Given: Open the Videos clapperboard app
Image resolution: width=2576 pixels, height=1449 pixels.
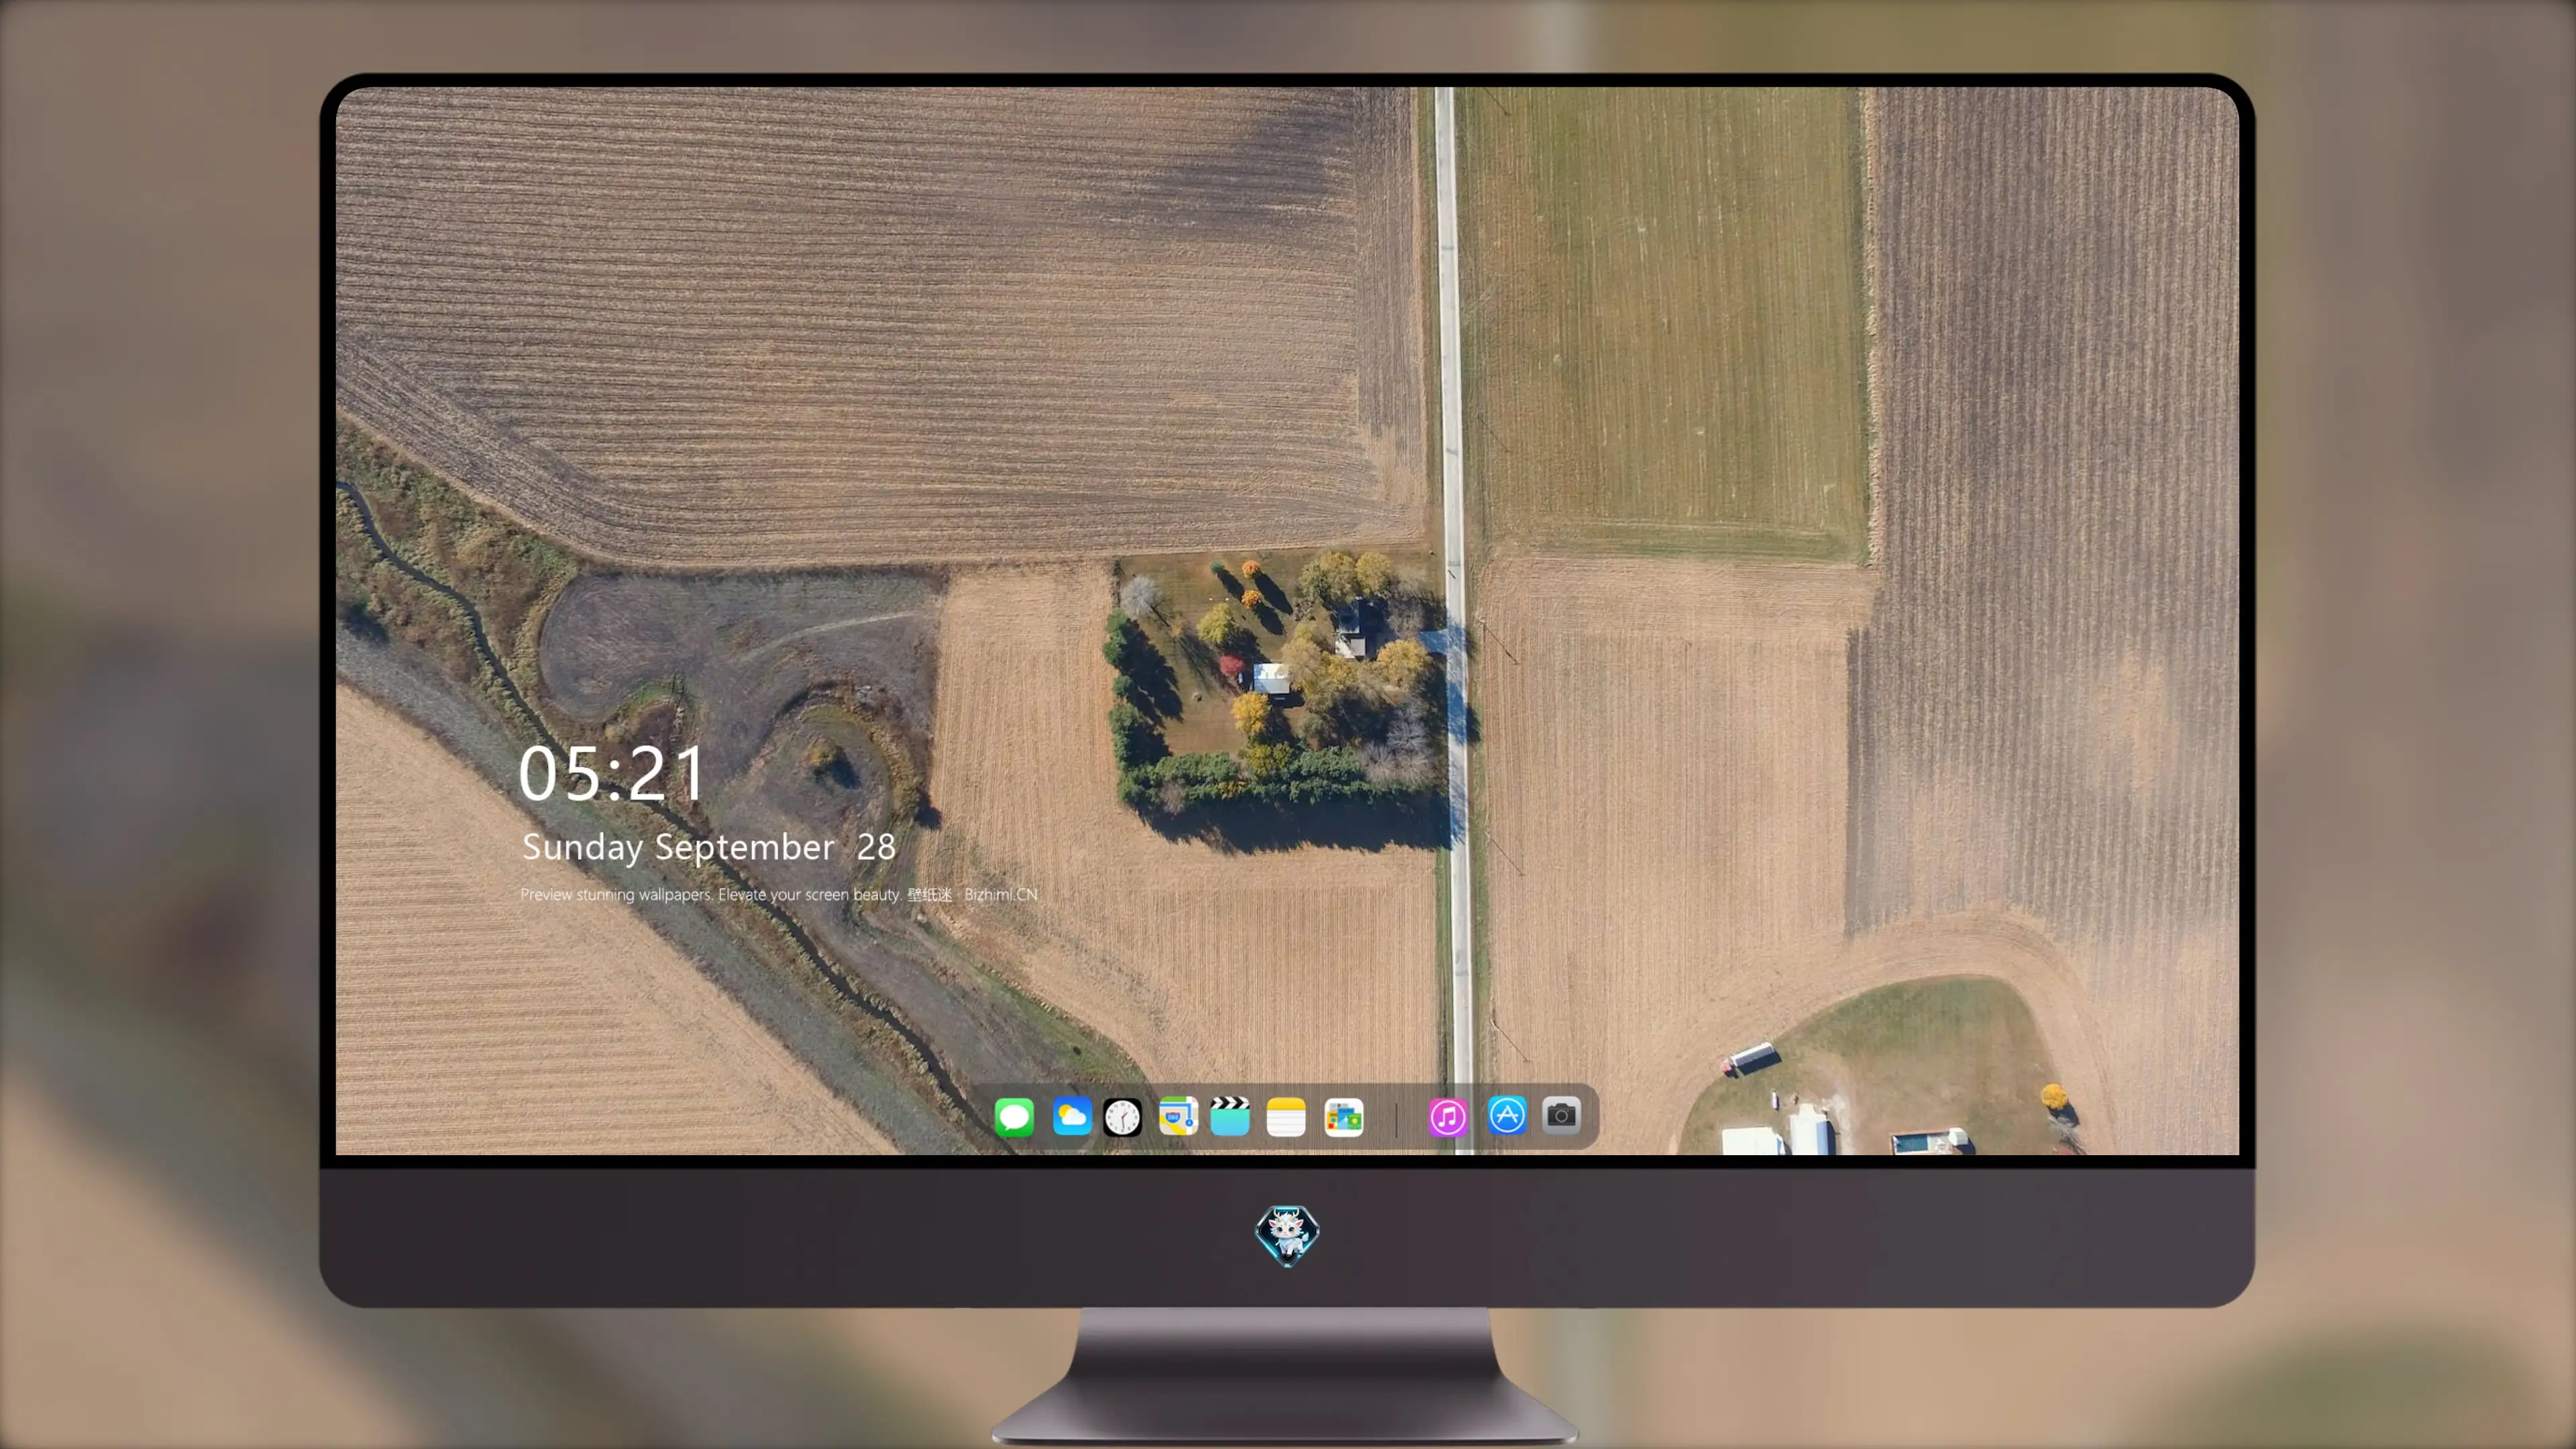Looking at the screenshot, I should click(x=1230, y=1116).
